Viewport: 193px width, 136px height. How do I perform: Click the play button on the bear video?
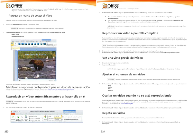pyautogui.click(x=19, y=80)
